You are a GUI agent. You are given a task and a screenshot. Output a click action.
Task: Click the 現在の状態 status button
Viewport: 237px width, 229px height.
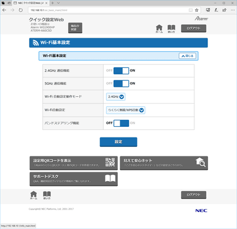point(75,28)
